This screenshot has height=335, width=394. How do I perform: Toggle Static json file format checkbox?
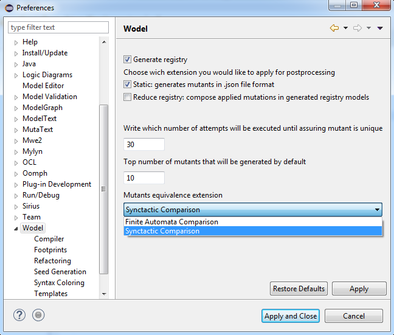pos(127,84)
